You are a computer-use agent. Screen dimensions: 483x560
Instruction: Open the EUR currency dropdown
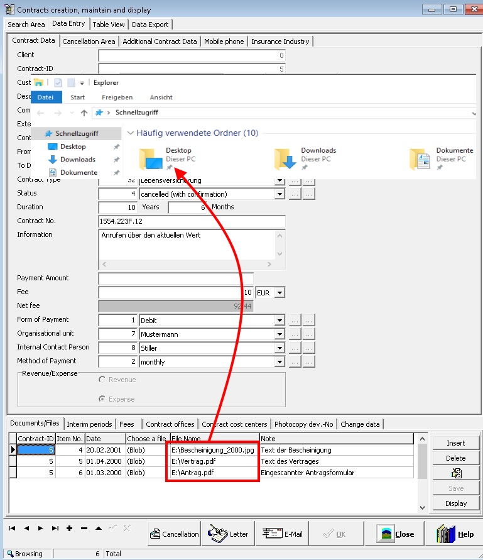(279, 292)
